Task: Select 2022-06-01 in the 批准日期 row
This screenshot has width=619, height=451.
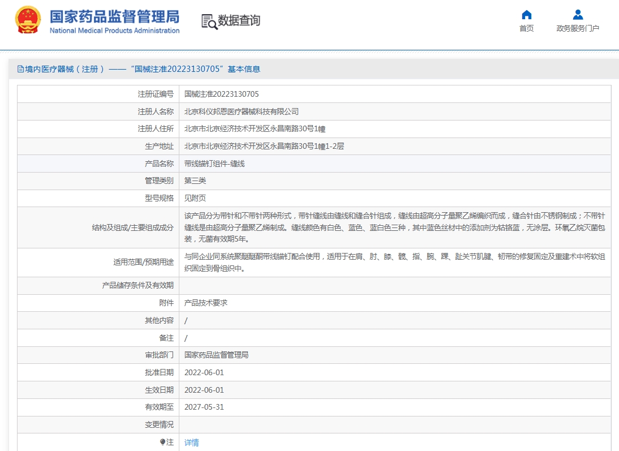Action: (204, 372)
